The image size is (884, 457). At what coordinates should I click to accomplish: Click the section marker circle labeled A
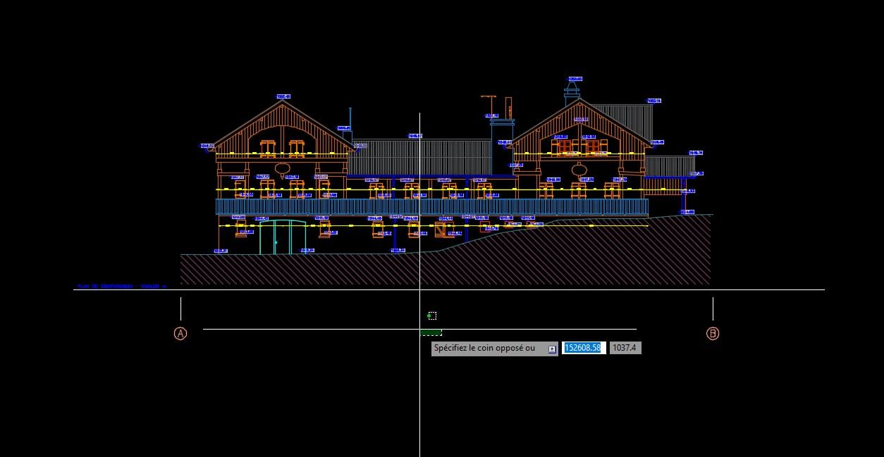pyautogui.click(x=180, y=334)
